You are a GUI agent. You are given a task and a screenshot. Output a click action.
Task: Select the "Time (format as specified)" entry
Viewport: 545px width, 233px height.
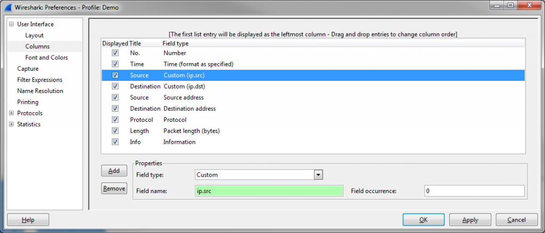coord(198,64)
